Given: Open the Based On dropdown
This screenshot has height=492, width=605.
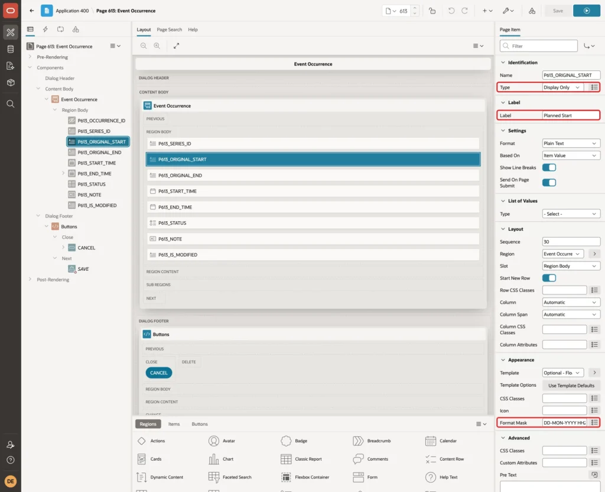Looking at the screenshot, I should 571,156.
